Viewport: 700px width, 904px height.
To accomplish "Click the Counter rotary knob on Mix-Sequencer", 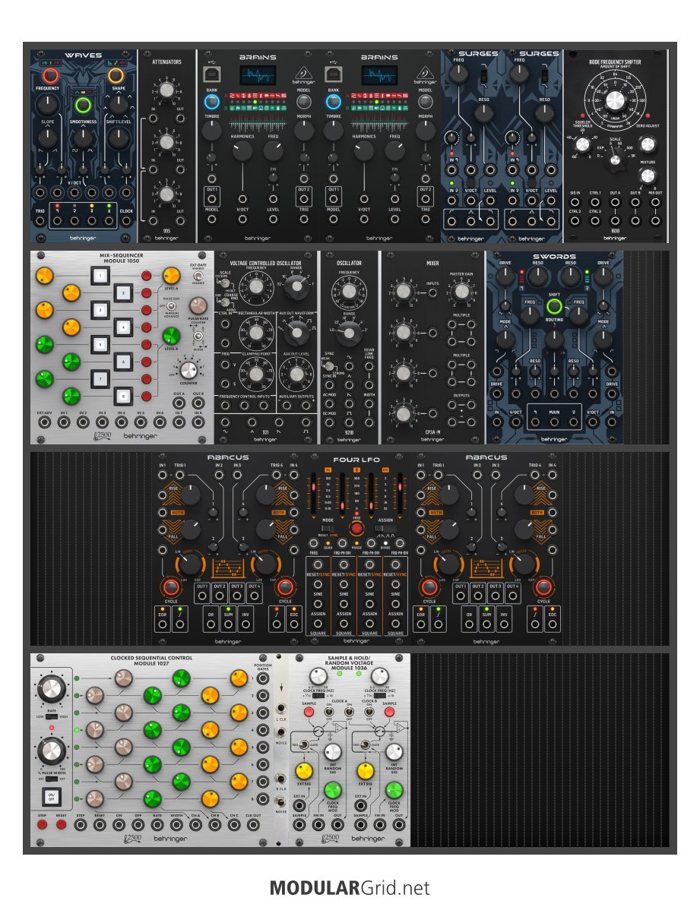I will (x=190, y=369).
